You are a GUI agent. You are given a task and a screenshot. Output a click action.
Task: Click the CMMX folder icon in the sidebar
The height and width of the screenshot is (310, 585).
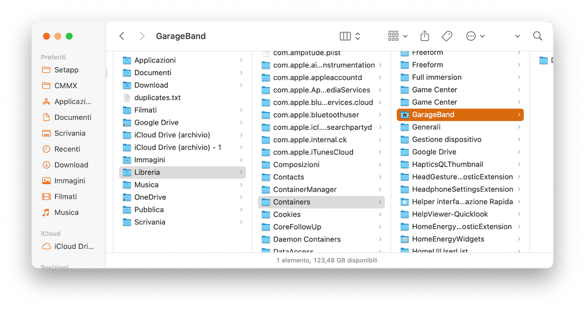tap(46, 86)
